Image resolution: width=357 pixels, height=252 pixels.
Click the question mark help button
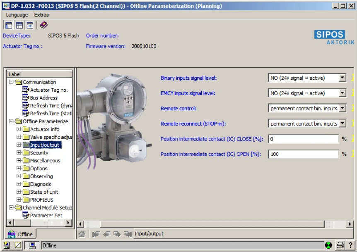click(350, 245)
